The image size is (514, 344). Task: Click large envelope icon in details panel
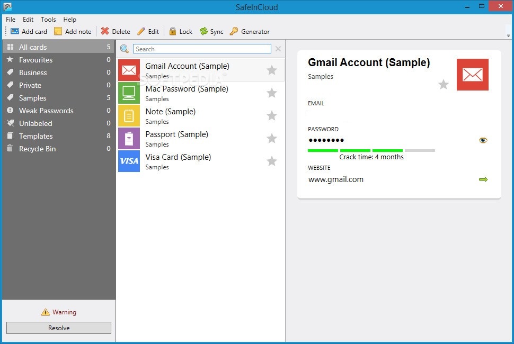pos(472,75)
